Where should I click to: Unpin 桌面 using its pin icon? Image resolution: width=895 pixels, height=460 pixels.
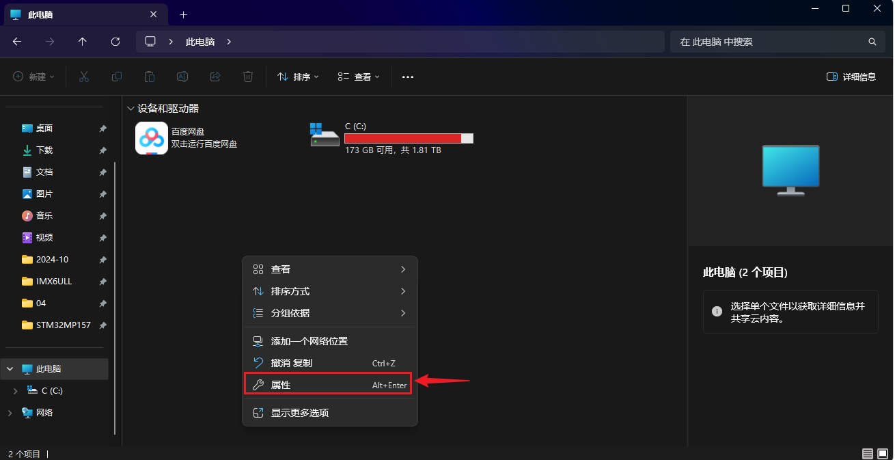102,128
